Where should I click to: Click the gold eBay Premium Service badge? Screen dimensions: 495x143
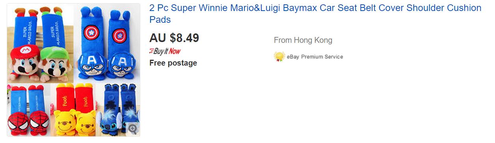tap(279, 57)
